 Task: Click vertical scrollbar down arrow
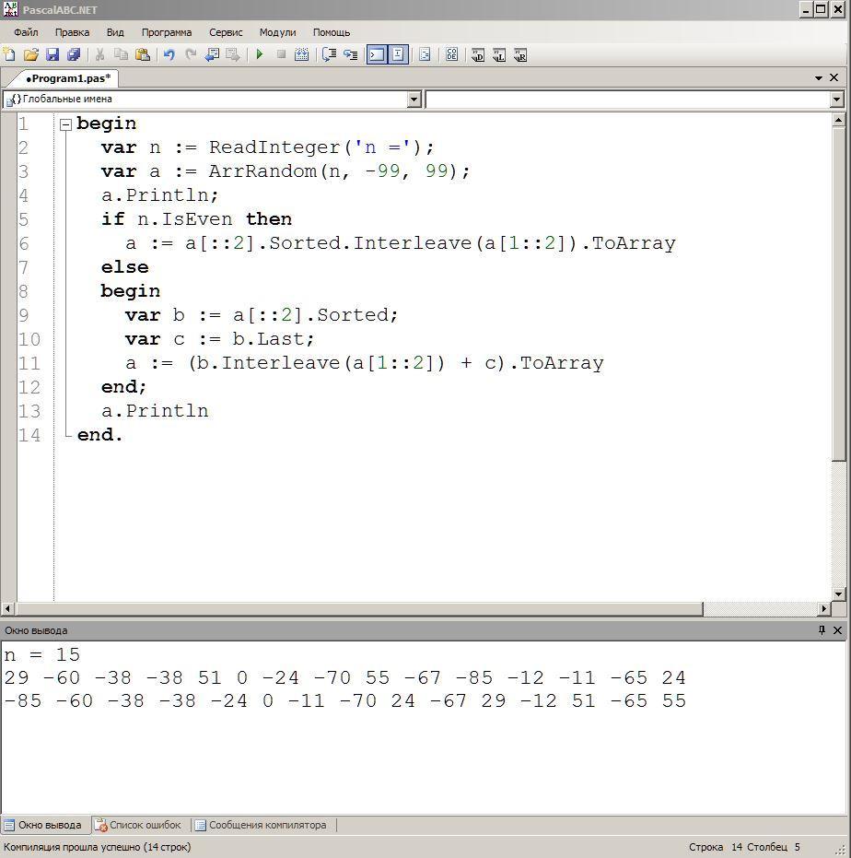click(838, 594)
